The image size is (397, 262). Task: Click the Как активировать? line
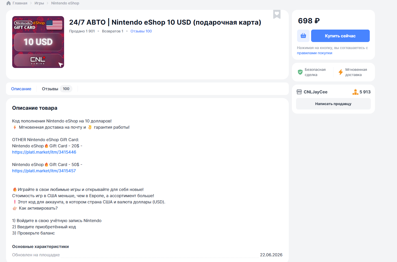point(35,208)
